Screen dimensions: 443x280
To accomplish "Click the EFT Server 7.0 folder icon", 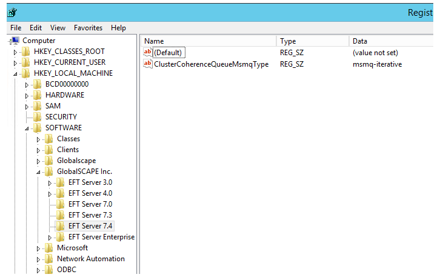I will [x=60, y=205].
